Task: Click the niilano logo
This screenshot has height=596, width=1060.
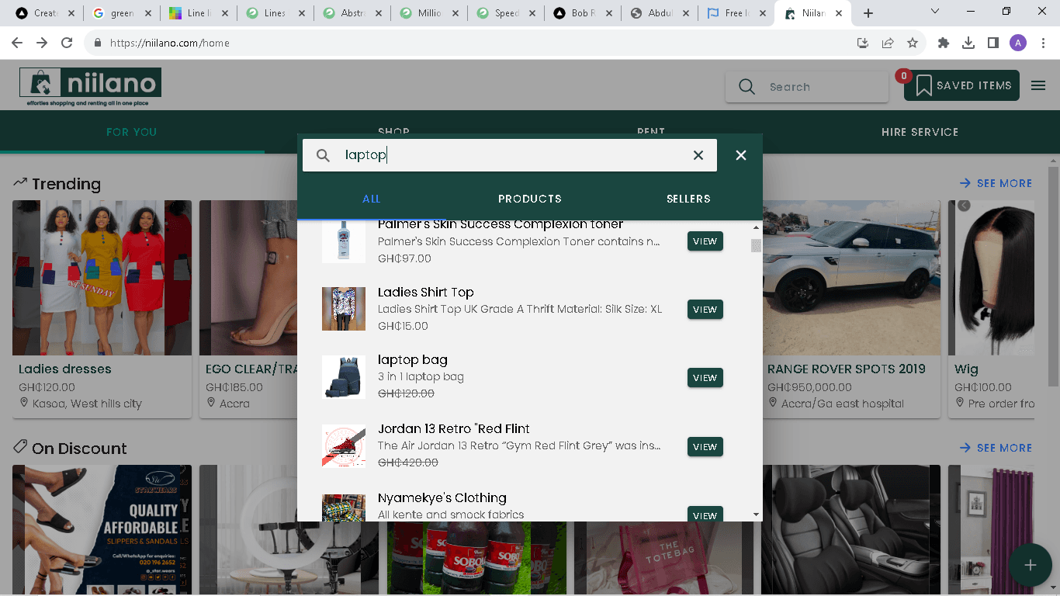Action: tap(91, 86)
